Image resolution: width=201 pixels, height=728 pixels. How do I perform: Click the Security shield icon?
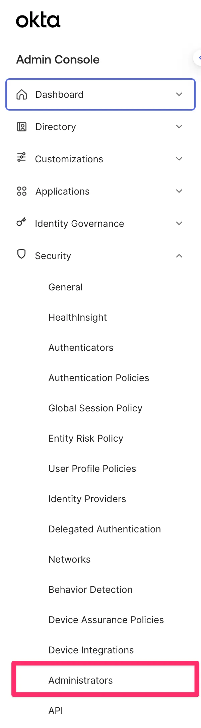21,254
